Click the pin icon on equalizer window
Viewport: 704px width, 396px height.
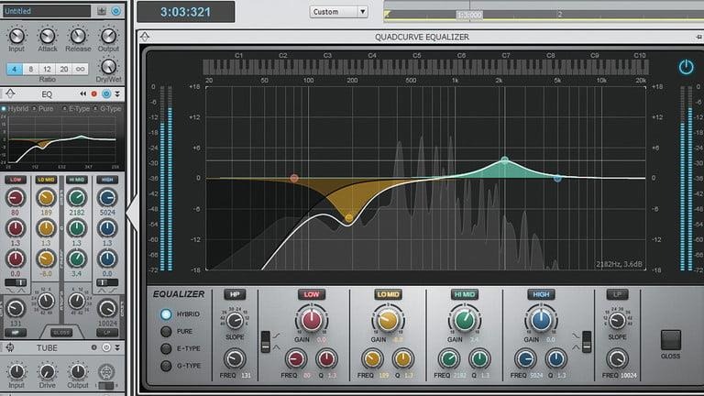pos(698,37)
